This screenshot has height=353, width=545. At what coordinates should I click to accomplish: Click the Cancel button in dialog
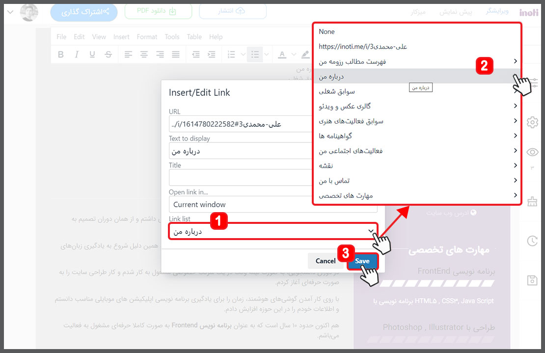[326, 261]
